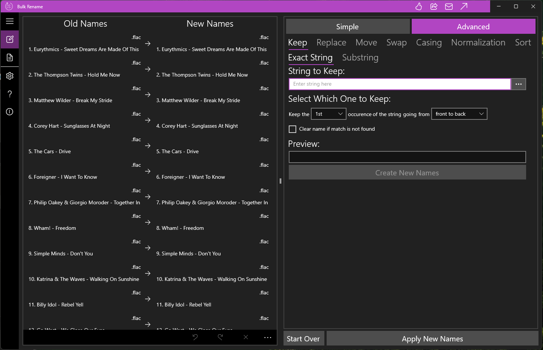Image resolution: width=543 pixels, height=350 pixels.
Task: Click the diagonal arrow icon in title bar
Action: pyautogui.click(x=464, y=6)
